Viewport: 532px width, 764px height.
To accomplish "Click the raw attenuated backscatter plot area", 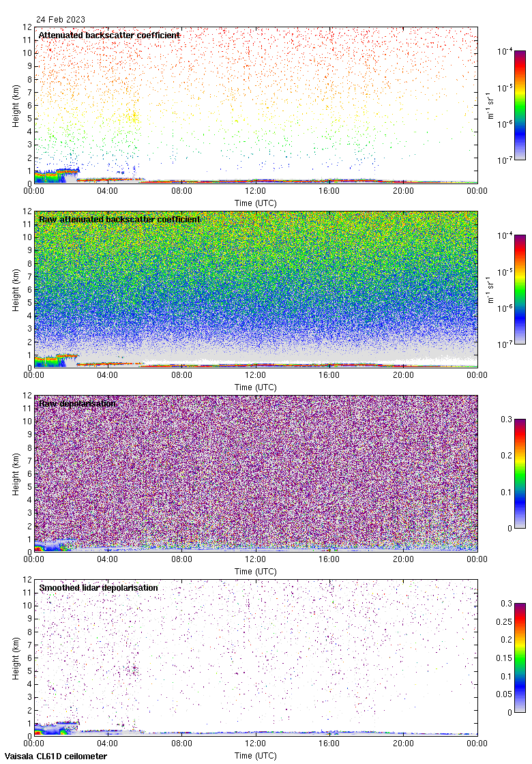I will [256, 289].
